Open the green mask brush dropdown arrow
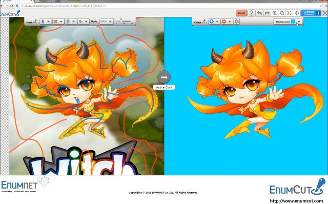Screen dimensions: 328x204 pyautogui.click(x=74, y=22)
